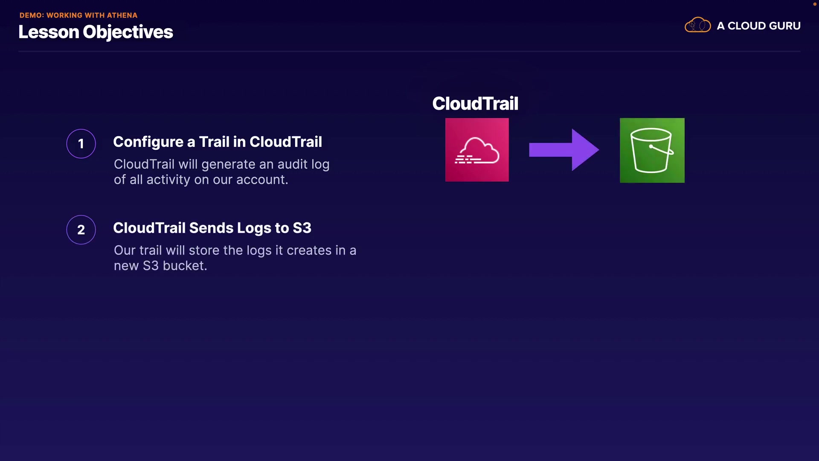Click the circled number 2 badge

[x=81, y=230]
